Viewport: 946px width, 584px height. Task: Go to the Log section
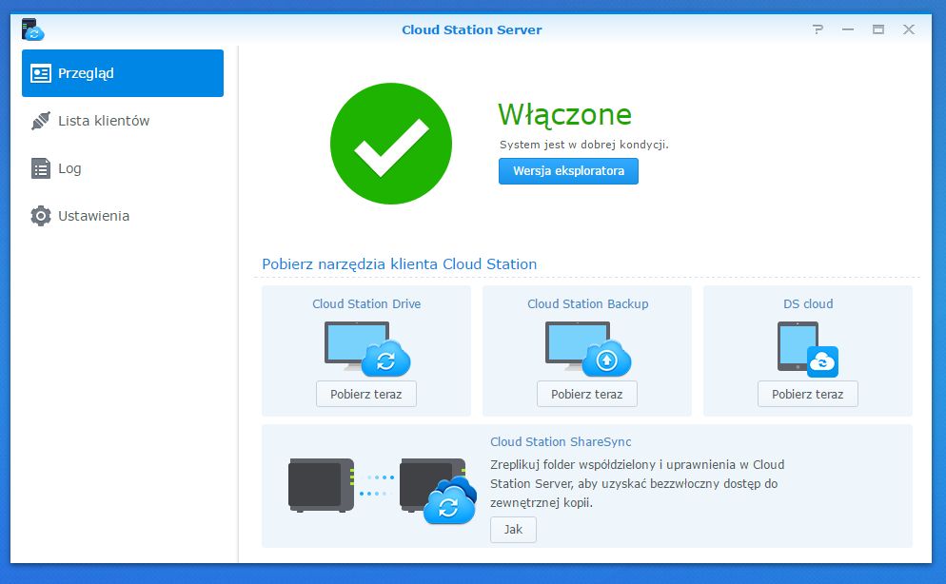(x=123, y=168)
